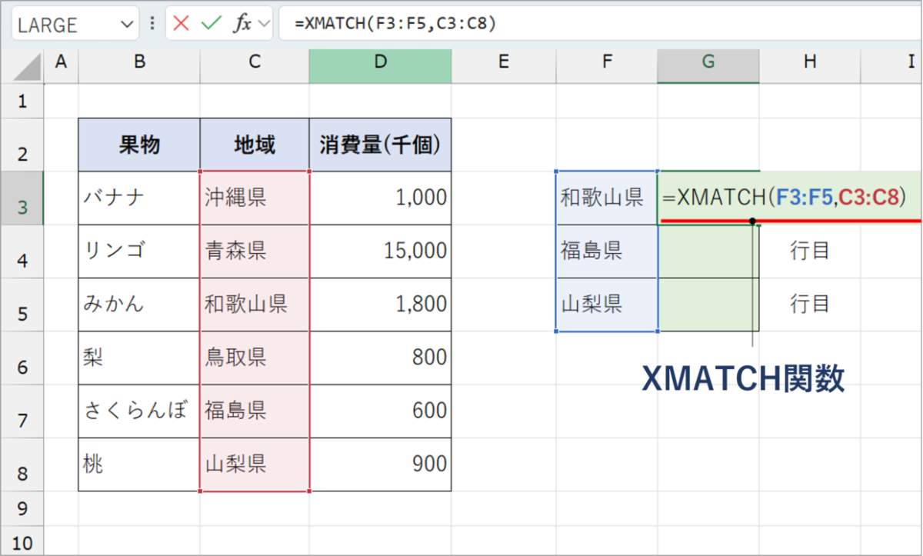The height and width of the screenshot is (556, 923).
Task: Click cell F3 containing 和歌山県
Action: (x=606, y=197)
